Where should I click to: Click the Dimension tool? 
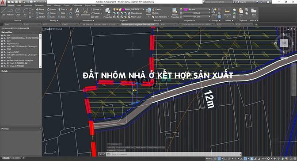pos(85,12)
